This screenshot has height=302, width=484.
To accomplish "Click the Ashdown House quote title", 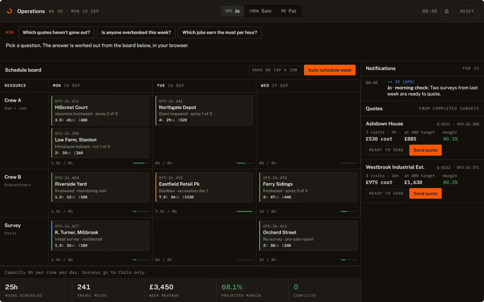I will (384, 124).
